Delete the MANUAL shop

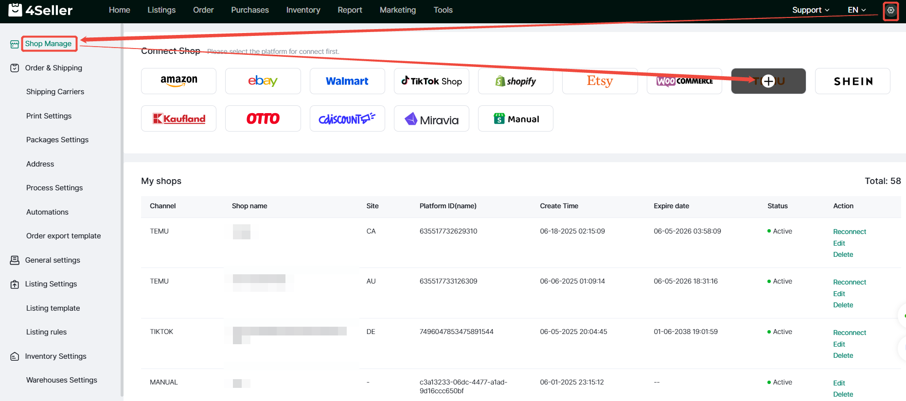tap(843, 394)
